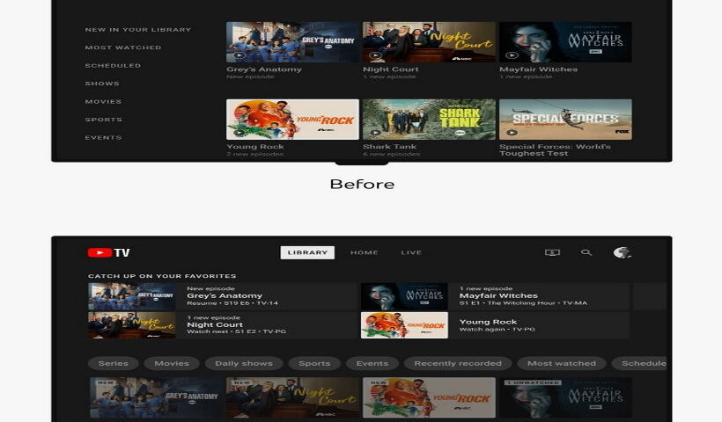Filter by the Scheduled chip
This screenshot has width=722, height=422.
[639, 363]
